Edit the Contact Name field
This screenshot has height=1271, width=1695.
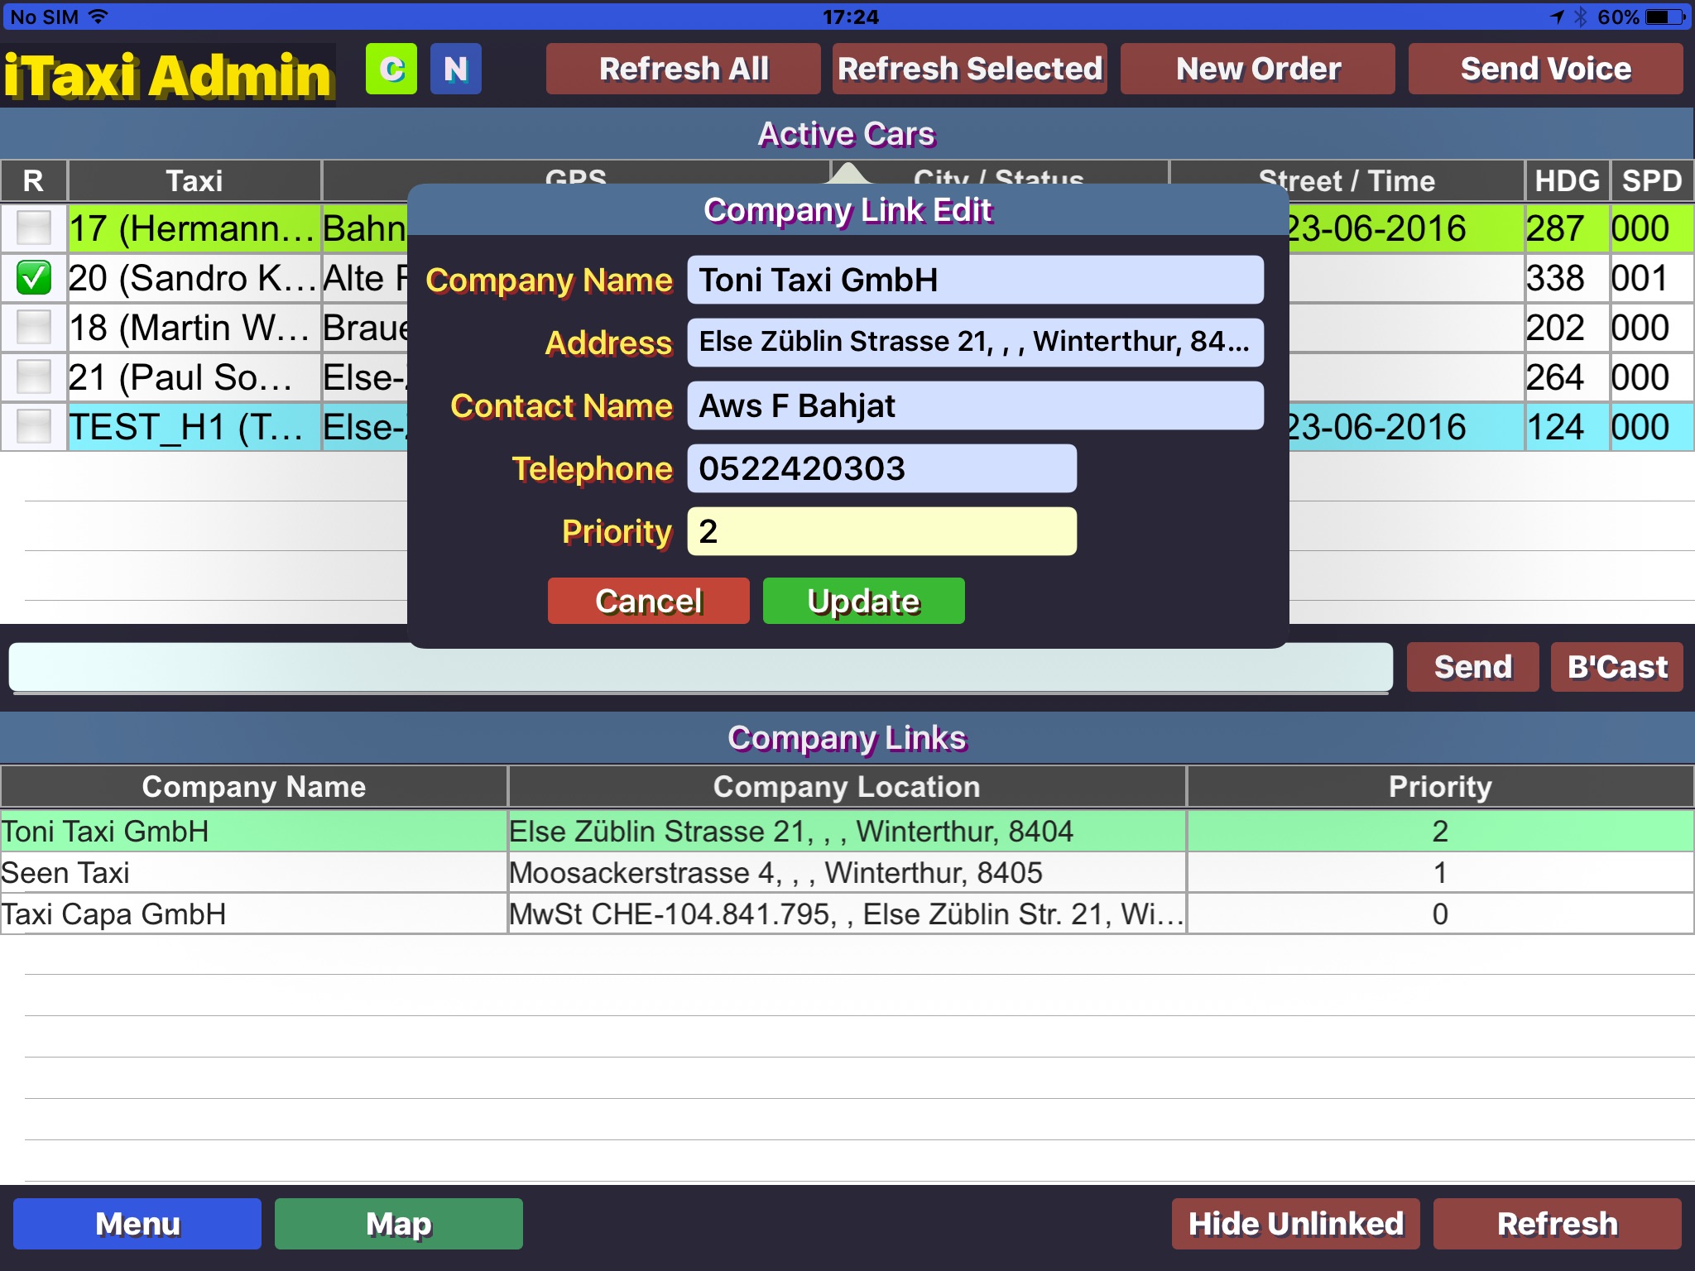976,405
